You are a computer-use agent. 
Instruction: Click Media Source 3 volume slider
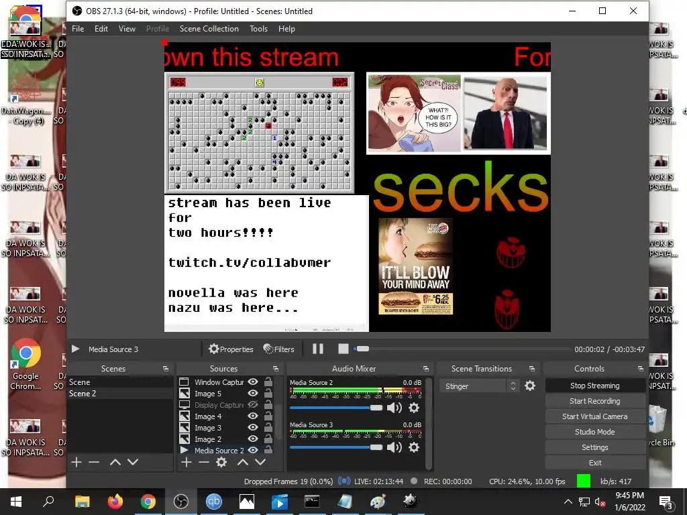(336, 447)
